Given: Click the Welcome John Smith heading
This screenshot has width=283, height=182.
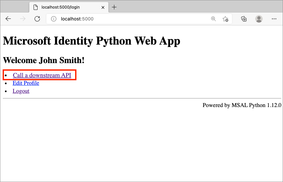Looking at the screenshot, I should 43,60.
